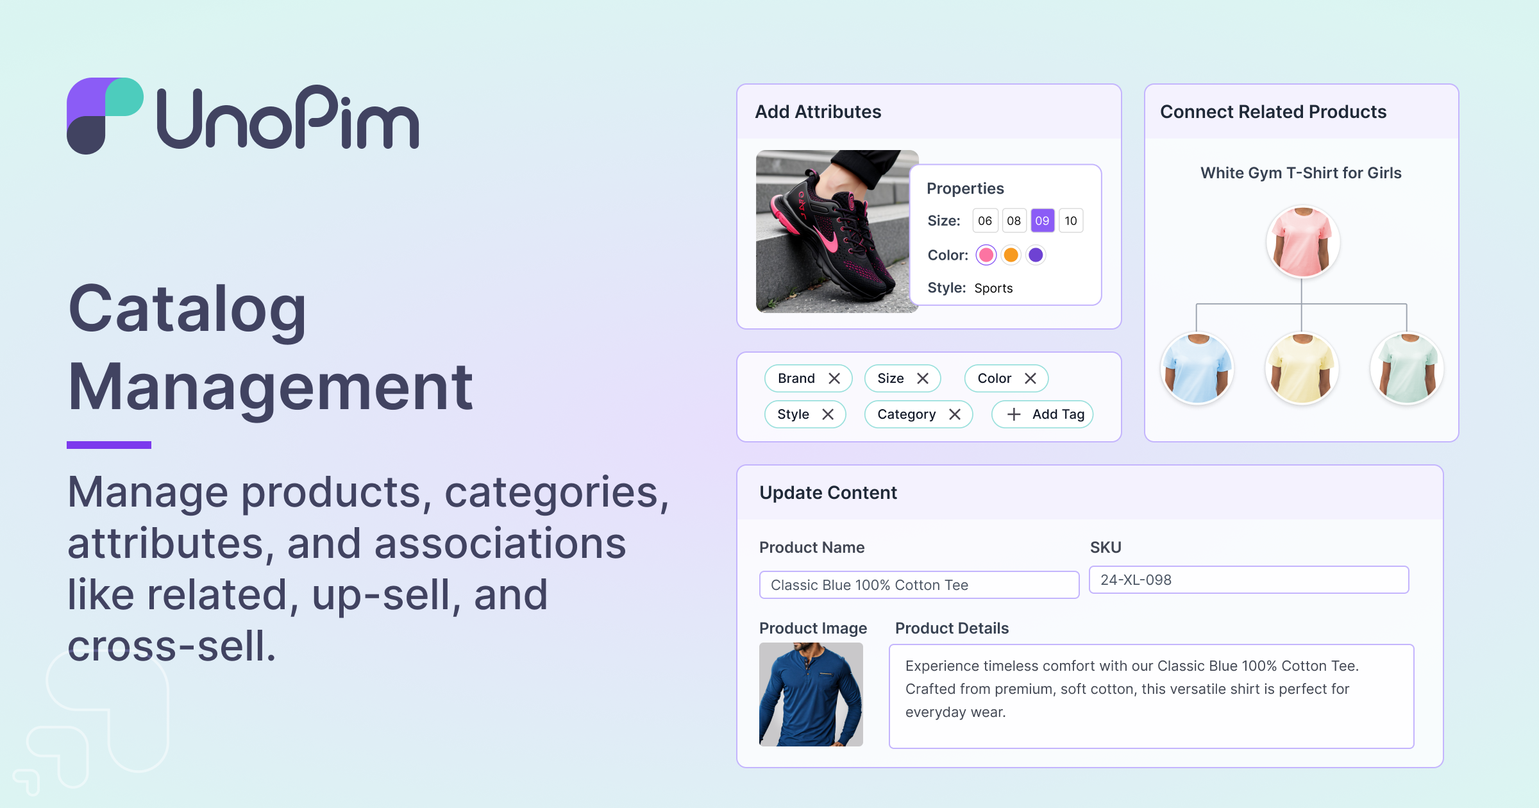The height and width of the screenshot is (808, 1539).
Task: Click the Brand tag remove icon
Action: click(x=834, y=378)
